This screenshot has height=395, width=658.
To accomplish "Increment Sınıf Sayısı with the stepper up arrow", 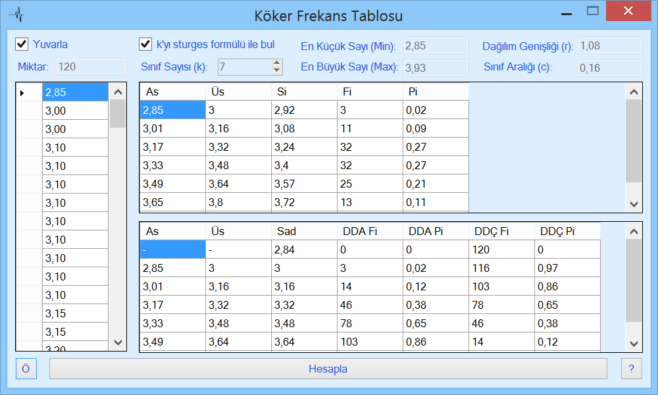I will coord(276,63).
